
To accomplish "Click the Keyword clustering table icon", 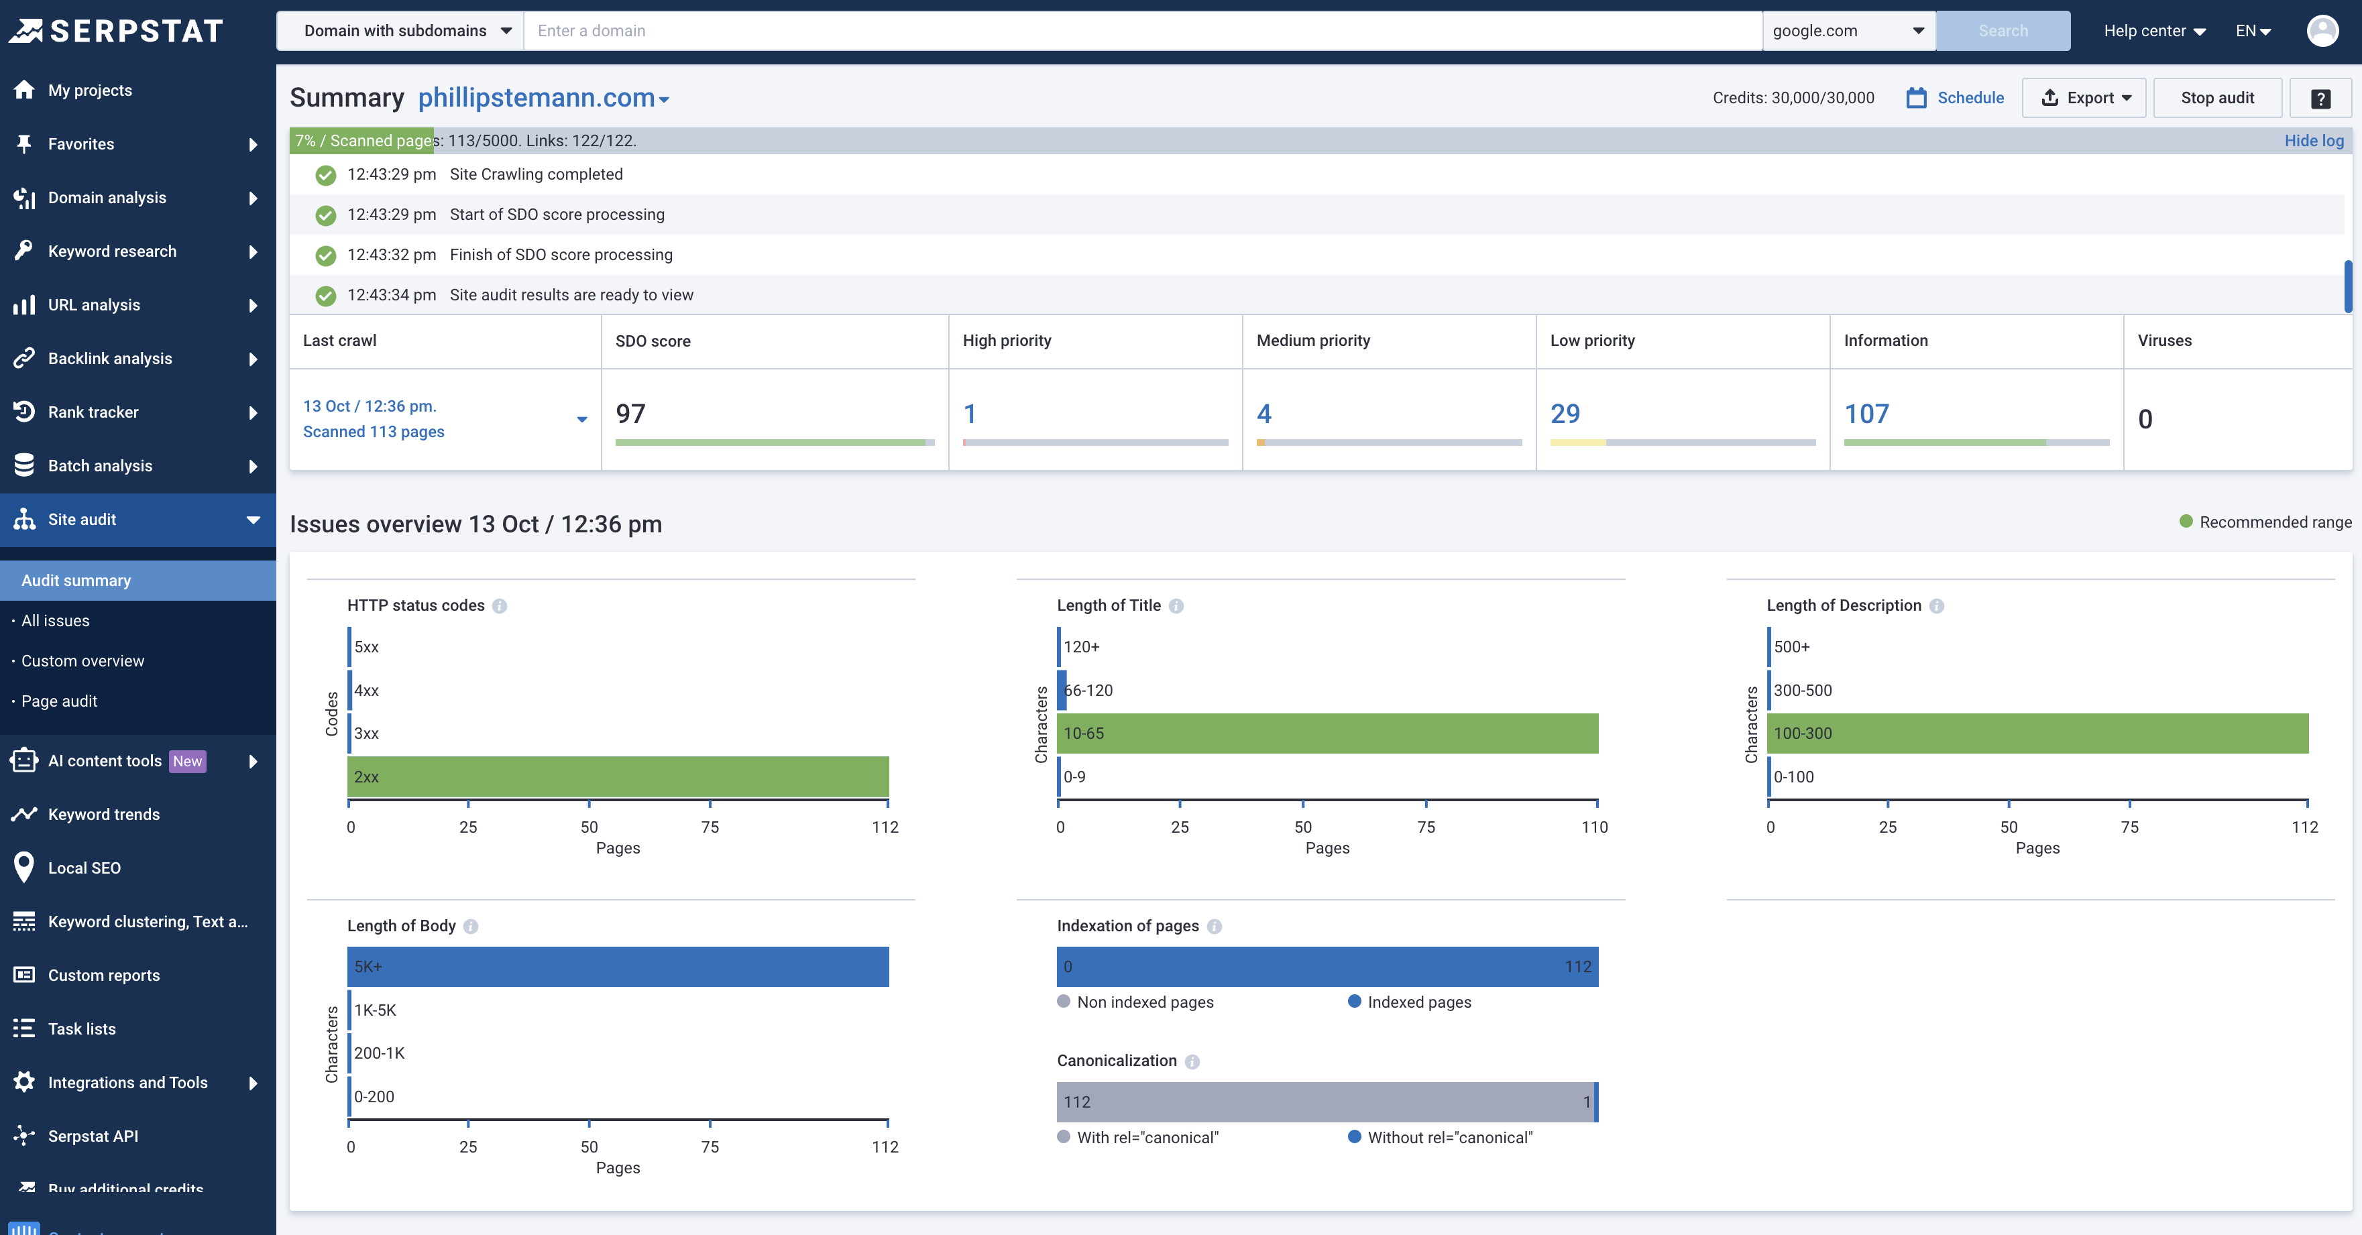I will (x=24, y=921).
